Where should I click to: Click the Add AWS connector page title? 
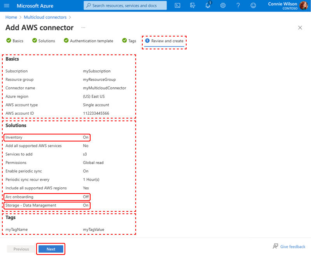(40, 28)
